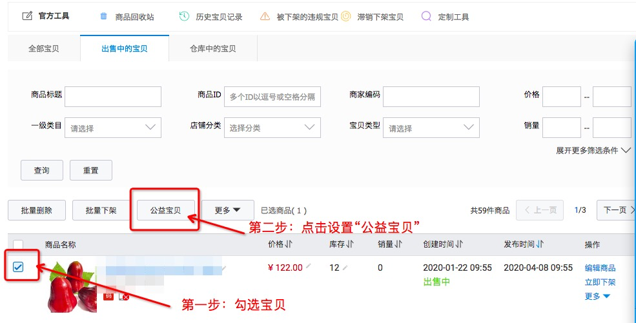Focus the maximum 价格 input

click(x=611, y=97)
